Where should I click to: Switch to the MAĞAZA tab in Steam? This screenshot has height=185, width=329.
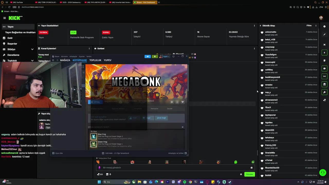[x=65, y=60]
